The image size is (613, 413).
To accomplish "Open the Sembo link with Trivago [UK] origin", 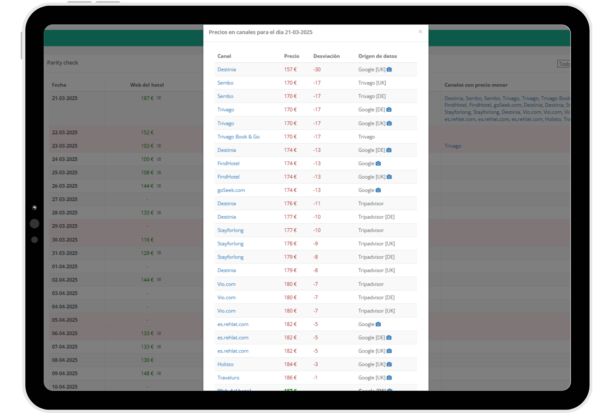I will pos(225,83).
